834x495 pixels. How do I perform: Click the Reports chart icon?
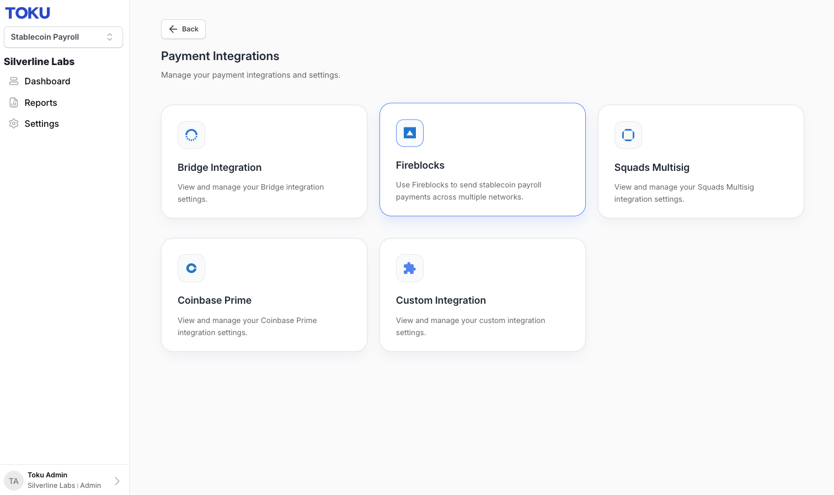point(14,103)
